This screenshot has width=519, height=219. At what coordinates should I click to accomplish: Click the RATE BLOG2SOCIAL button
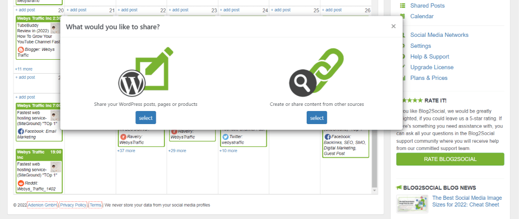coord(450,159)
